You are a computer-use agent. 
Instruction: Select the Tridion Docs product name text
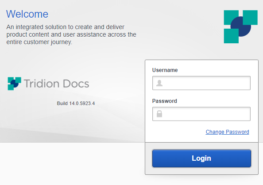click(56, 83)
